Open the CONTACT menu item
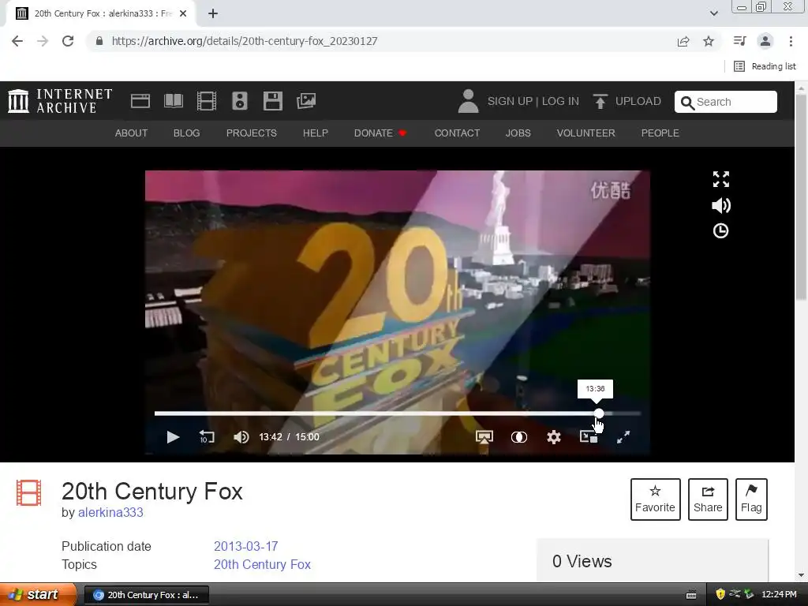Image resolution: width=808 pixels, height=606 pixels. pos(457,133)
